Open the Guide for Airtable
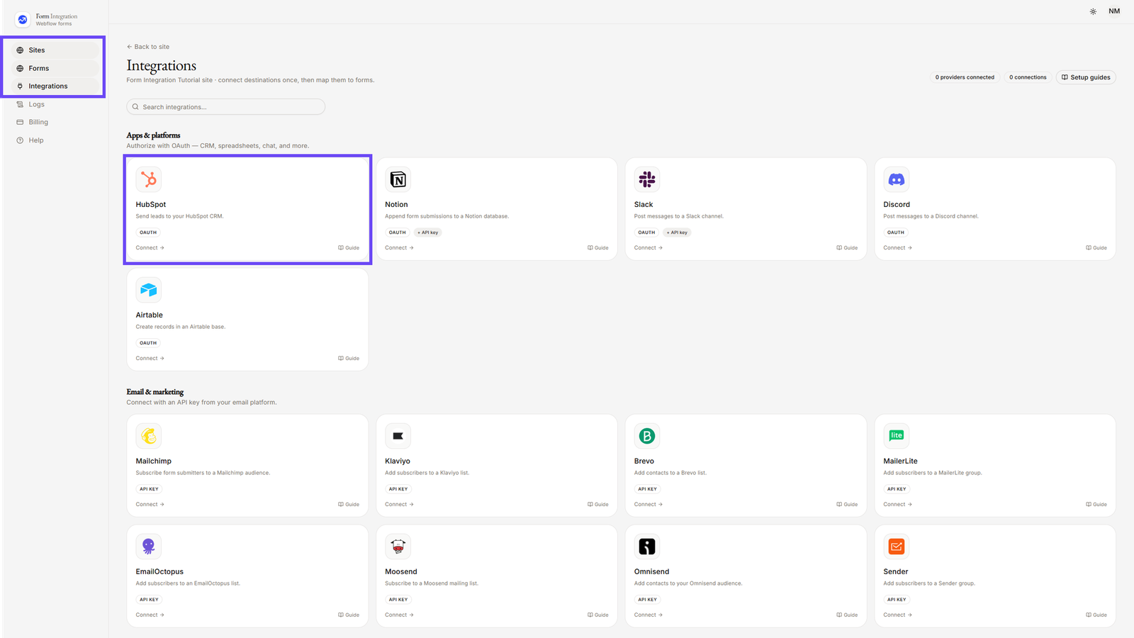 pos(349,359)
